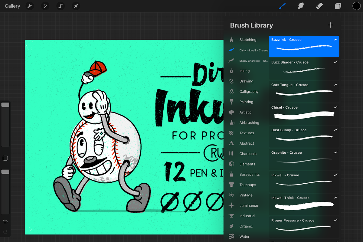The image size is (363, 242).
Task: Open the Gallery
Action: click(12, 6)
